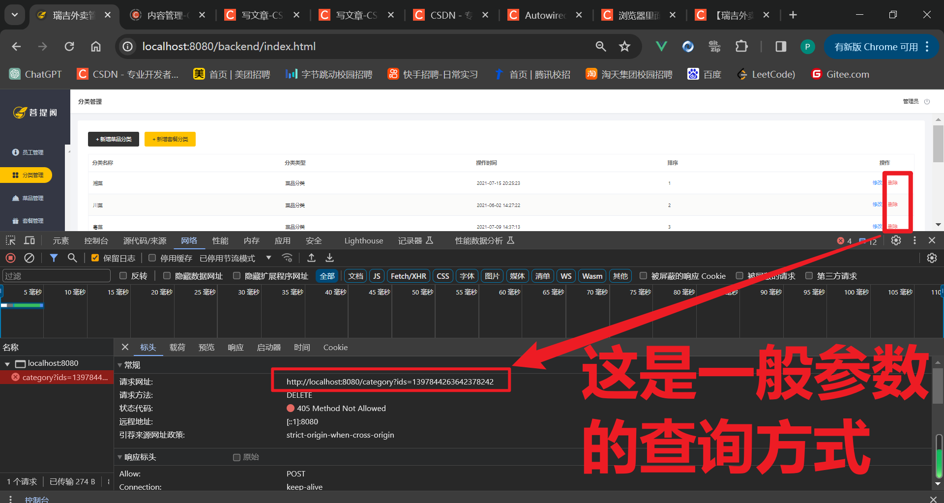Enable the Invert filter checkbox
This screenshot has width=944, height=503.
point(123,276)
